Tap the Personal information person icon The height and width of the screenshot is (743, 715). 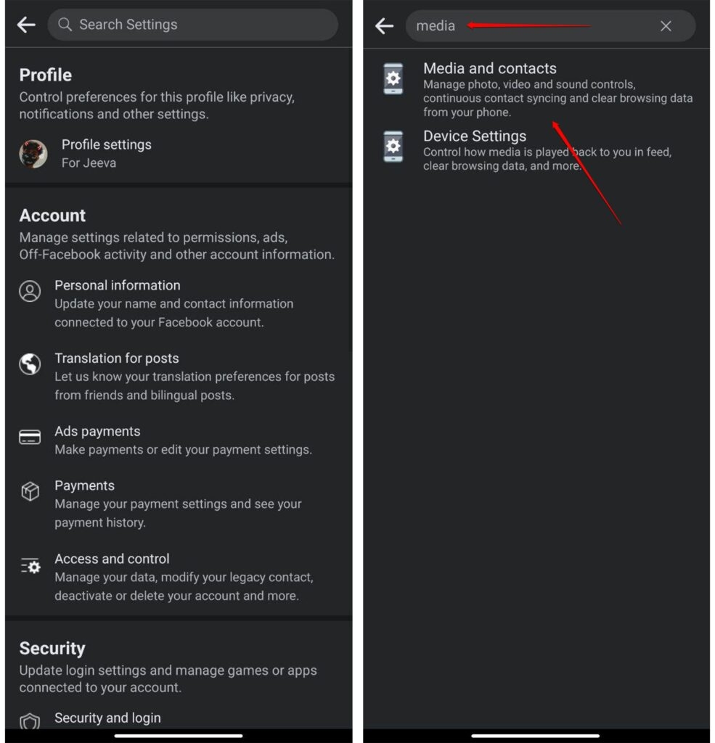click(x=30, y=291)
